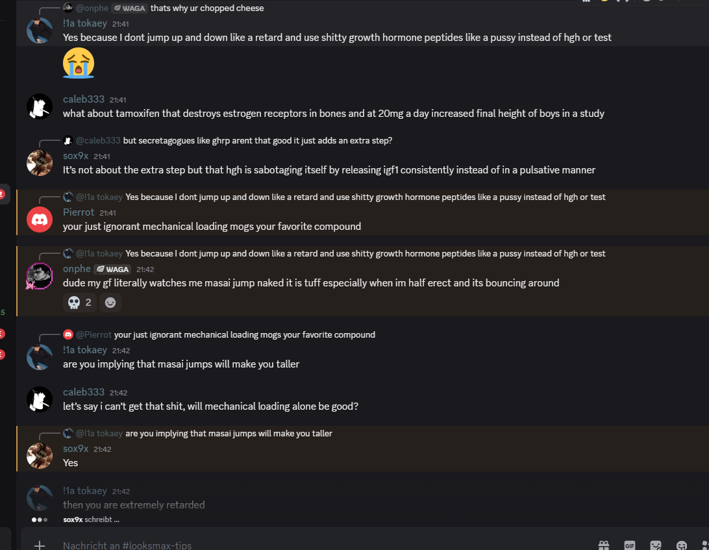Image resolution: width=709 pixels, height=550 pixels.
Task: Open the emoji picker in message bar
Action: pos(681,545)
